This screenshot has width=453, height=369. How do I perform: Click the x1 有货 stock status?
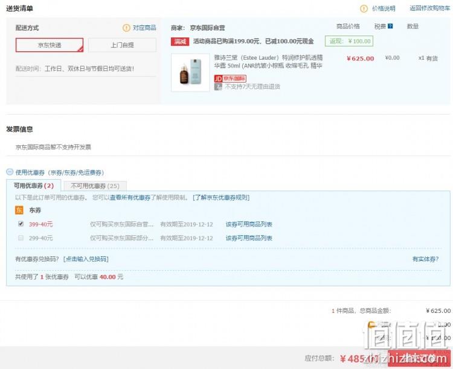tap(428, 58)
